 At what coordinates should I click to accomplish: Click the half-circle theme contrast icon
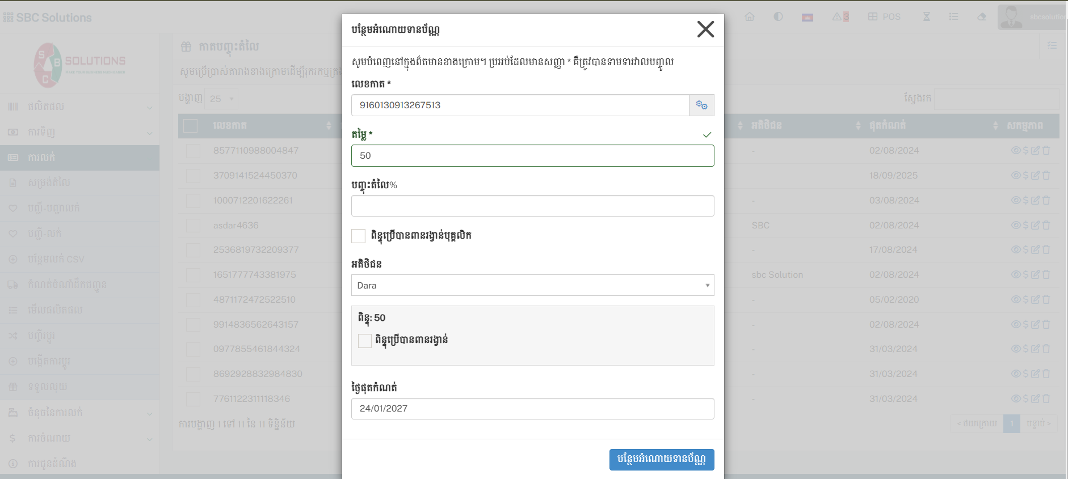pos(778,17)
